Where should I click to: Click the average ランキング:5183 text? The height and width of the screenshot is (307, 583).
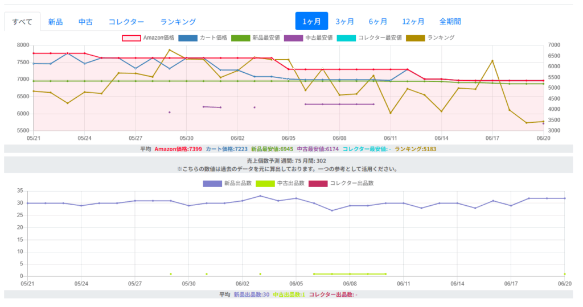[x=415, y=149]
